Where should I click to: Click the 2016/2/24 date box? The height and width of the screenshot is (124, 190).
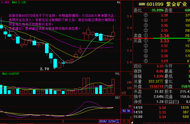[110, 121]
